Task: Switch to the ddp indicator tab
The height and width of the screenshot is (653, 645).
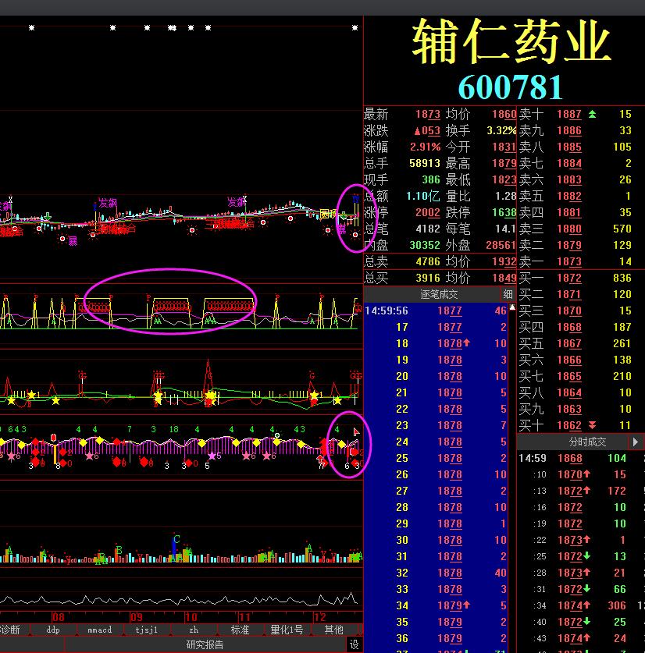Action: (x=53, y=630)
